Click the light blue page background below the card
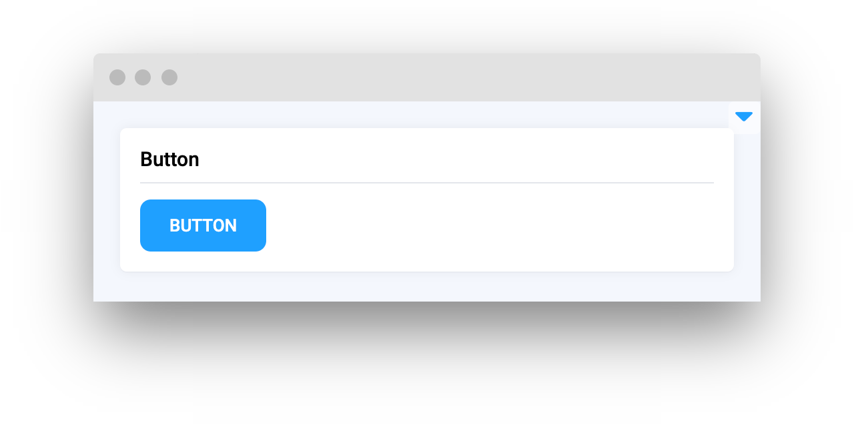 click(x=427, y=286)
